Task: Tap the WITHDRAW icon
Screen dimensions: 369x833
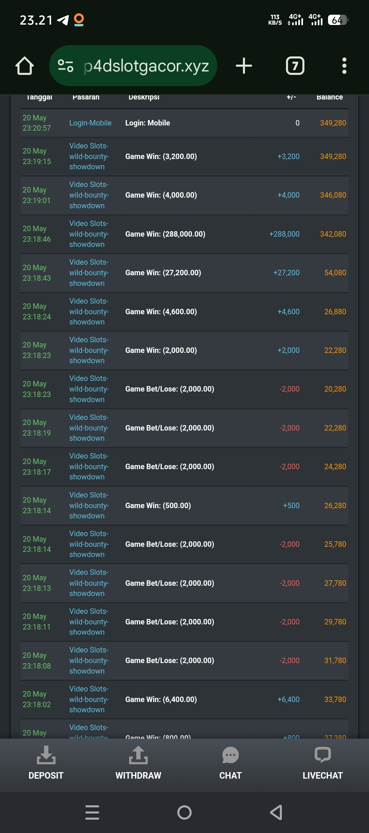Action: [138, 755]
